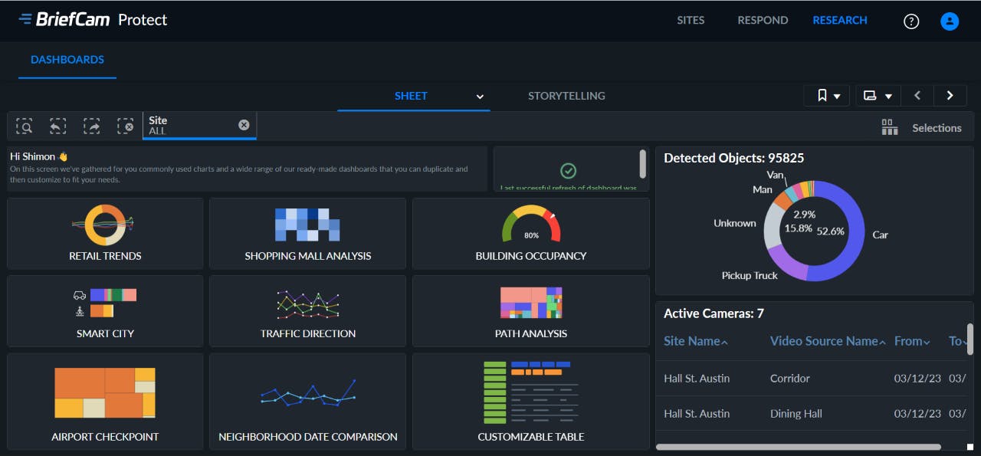Toggle sort on Video Source Name column
The image size is (981, 456).
coord(827,340)
